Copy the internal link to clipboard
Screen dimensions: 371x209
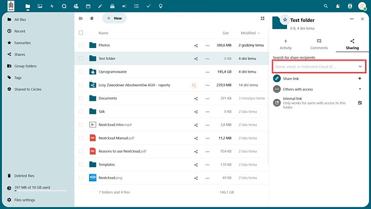coord(360,103)
